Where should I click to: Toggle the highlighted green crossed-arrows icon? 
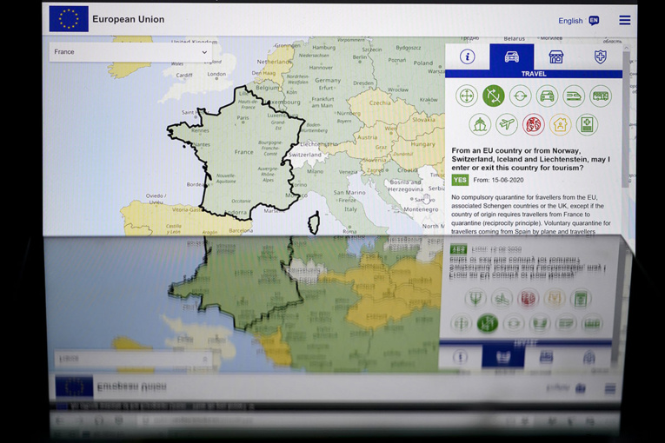coord(494,96)
